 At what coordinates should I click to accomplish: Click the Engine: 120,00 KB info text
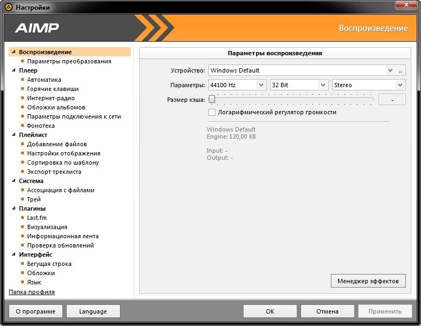(231, 136)
